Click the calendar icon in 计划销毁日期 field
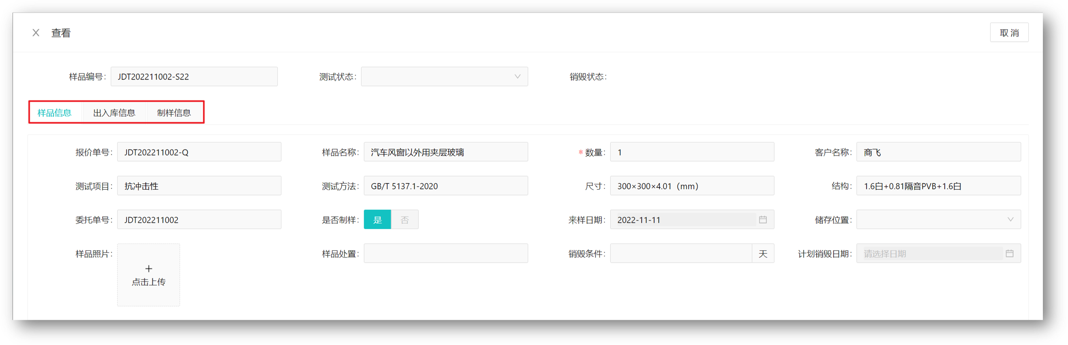 point(1009,253)
